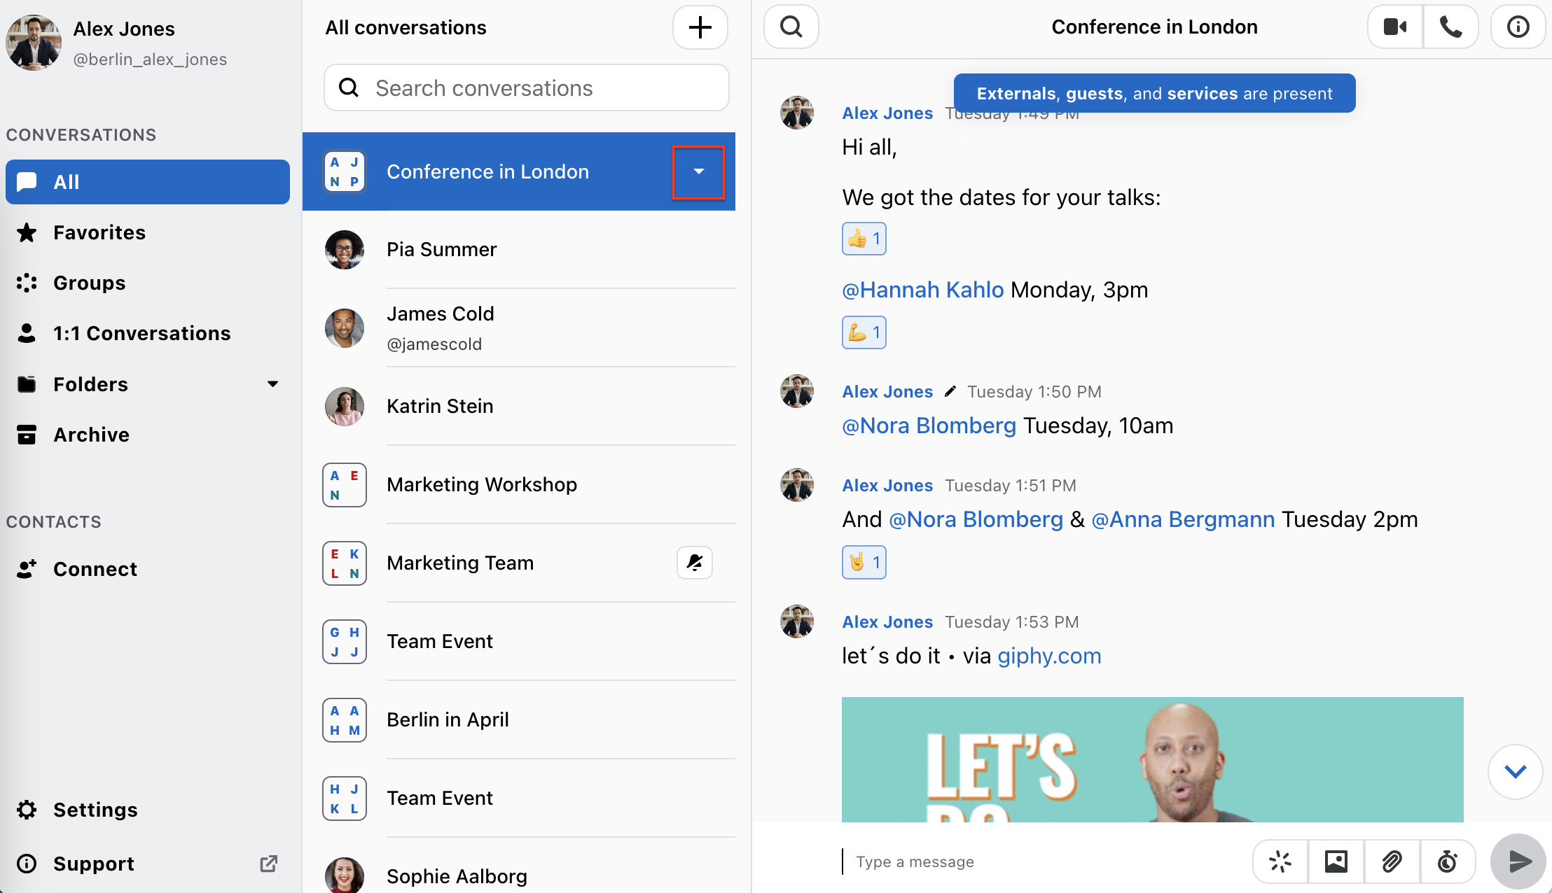
Task: Create a new conversation with the plus icon
Action: [699, 27]
